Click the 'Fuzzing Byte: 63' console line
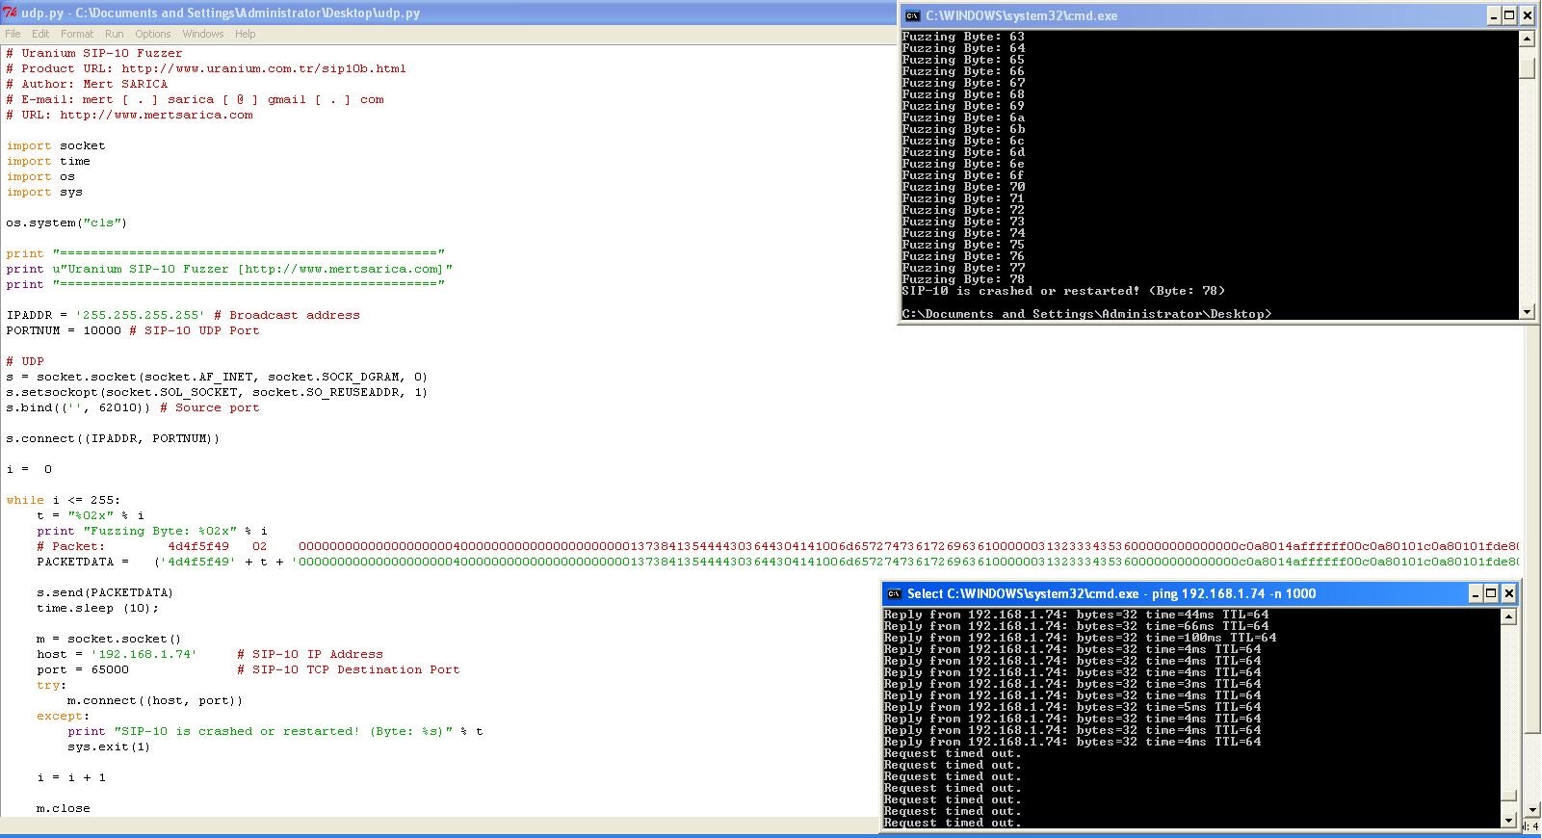The height and width of the screenshot is (838, 1542). coord(963,37)
